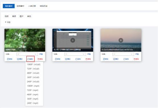The image size is (158, 108).
Task: Open 详情 for the wind chime video
Action: coord(41,54)
